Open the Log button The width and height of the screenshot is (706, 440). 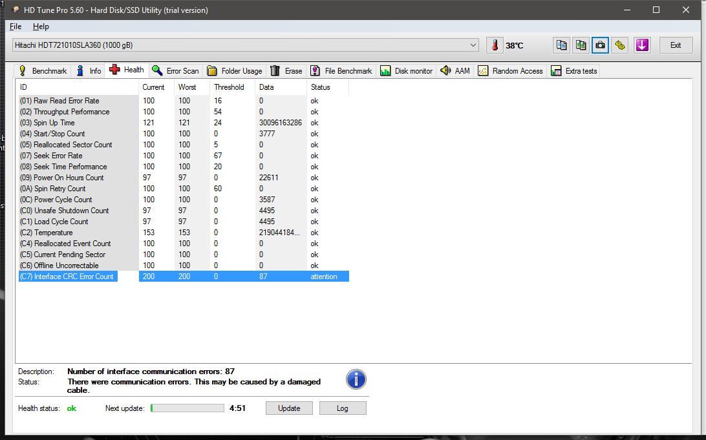coord(343,408)
